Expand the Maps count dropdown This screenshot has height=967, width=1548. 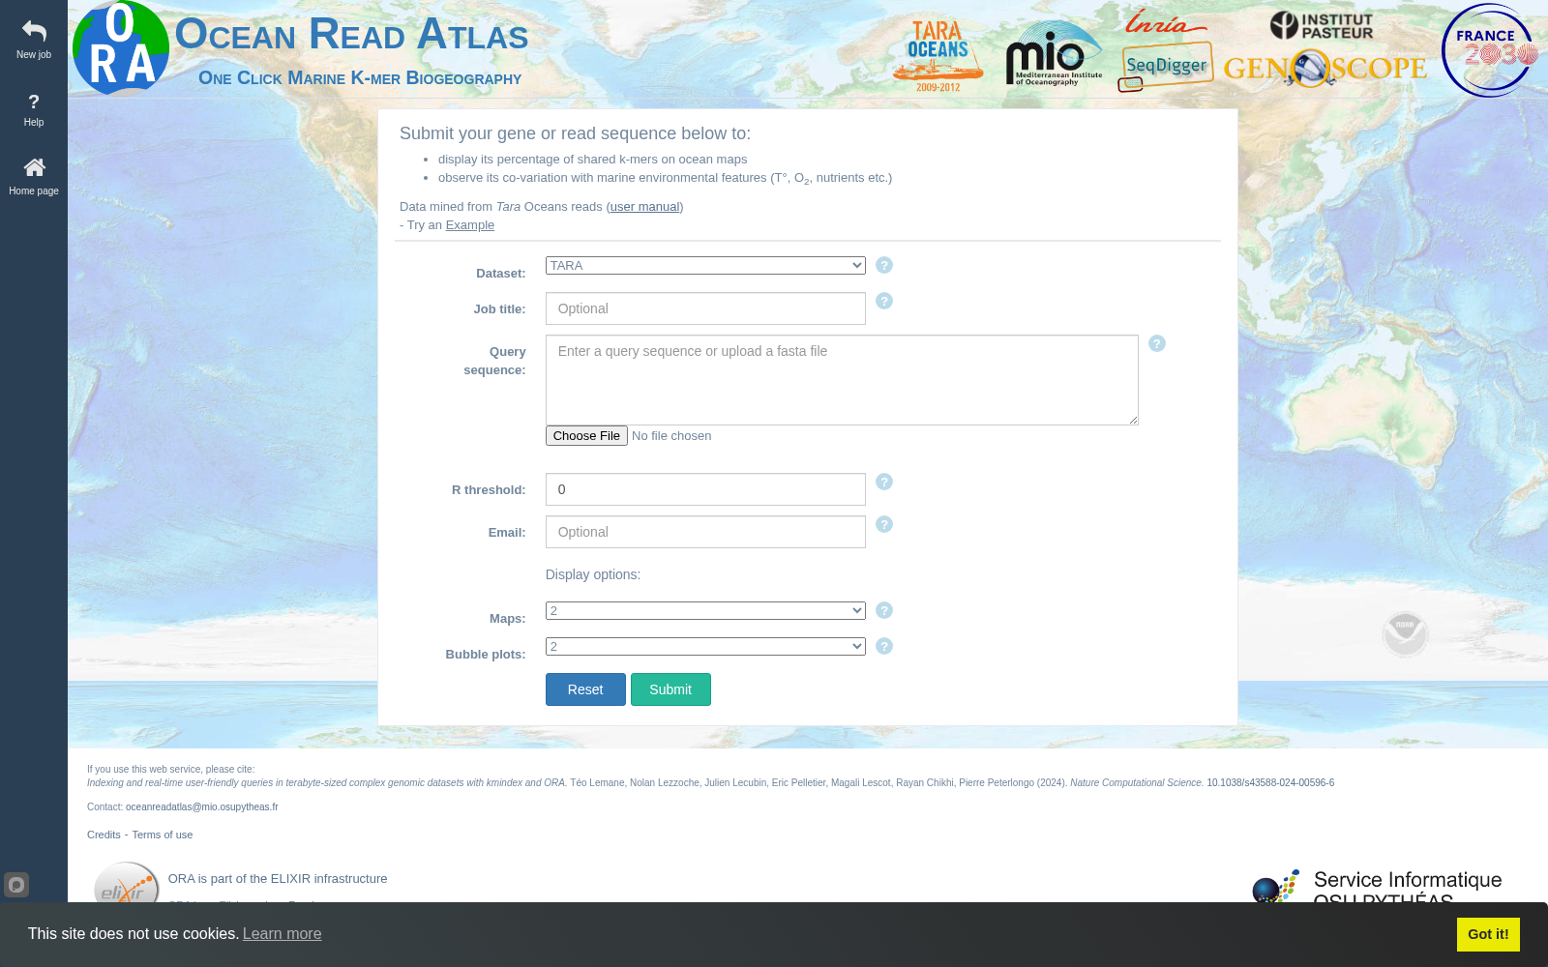[705, 610]
